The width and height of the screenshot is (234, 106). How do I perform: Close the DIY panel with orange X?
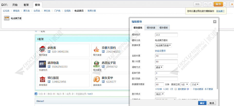tap(232, 4)
